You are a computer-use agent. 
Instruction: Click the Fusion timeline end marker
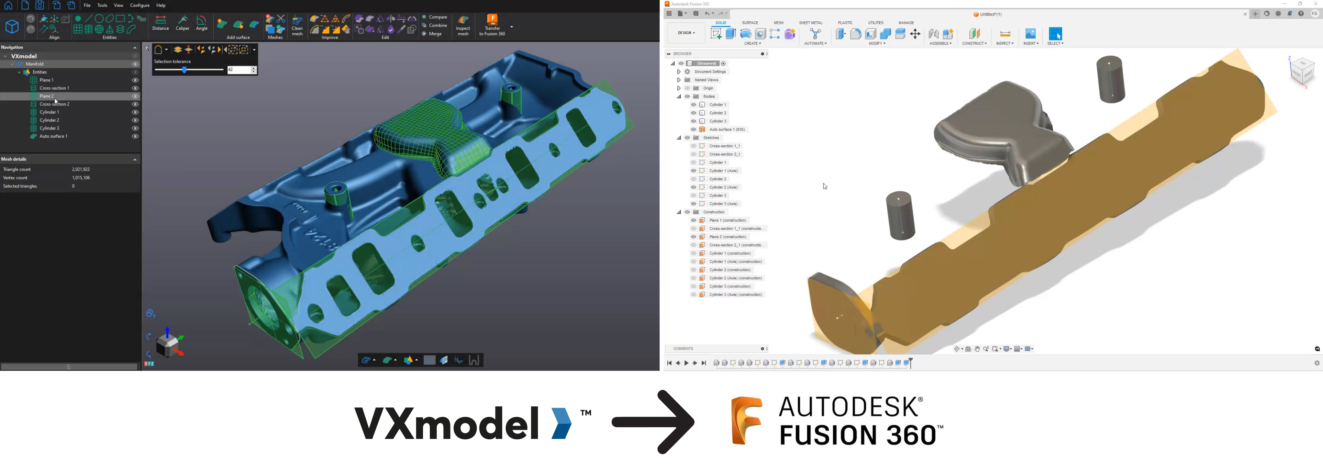coord(911,363)
